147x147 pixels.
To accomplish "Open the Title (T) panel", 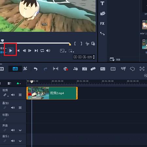I will [102, 3].
